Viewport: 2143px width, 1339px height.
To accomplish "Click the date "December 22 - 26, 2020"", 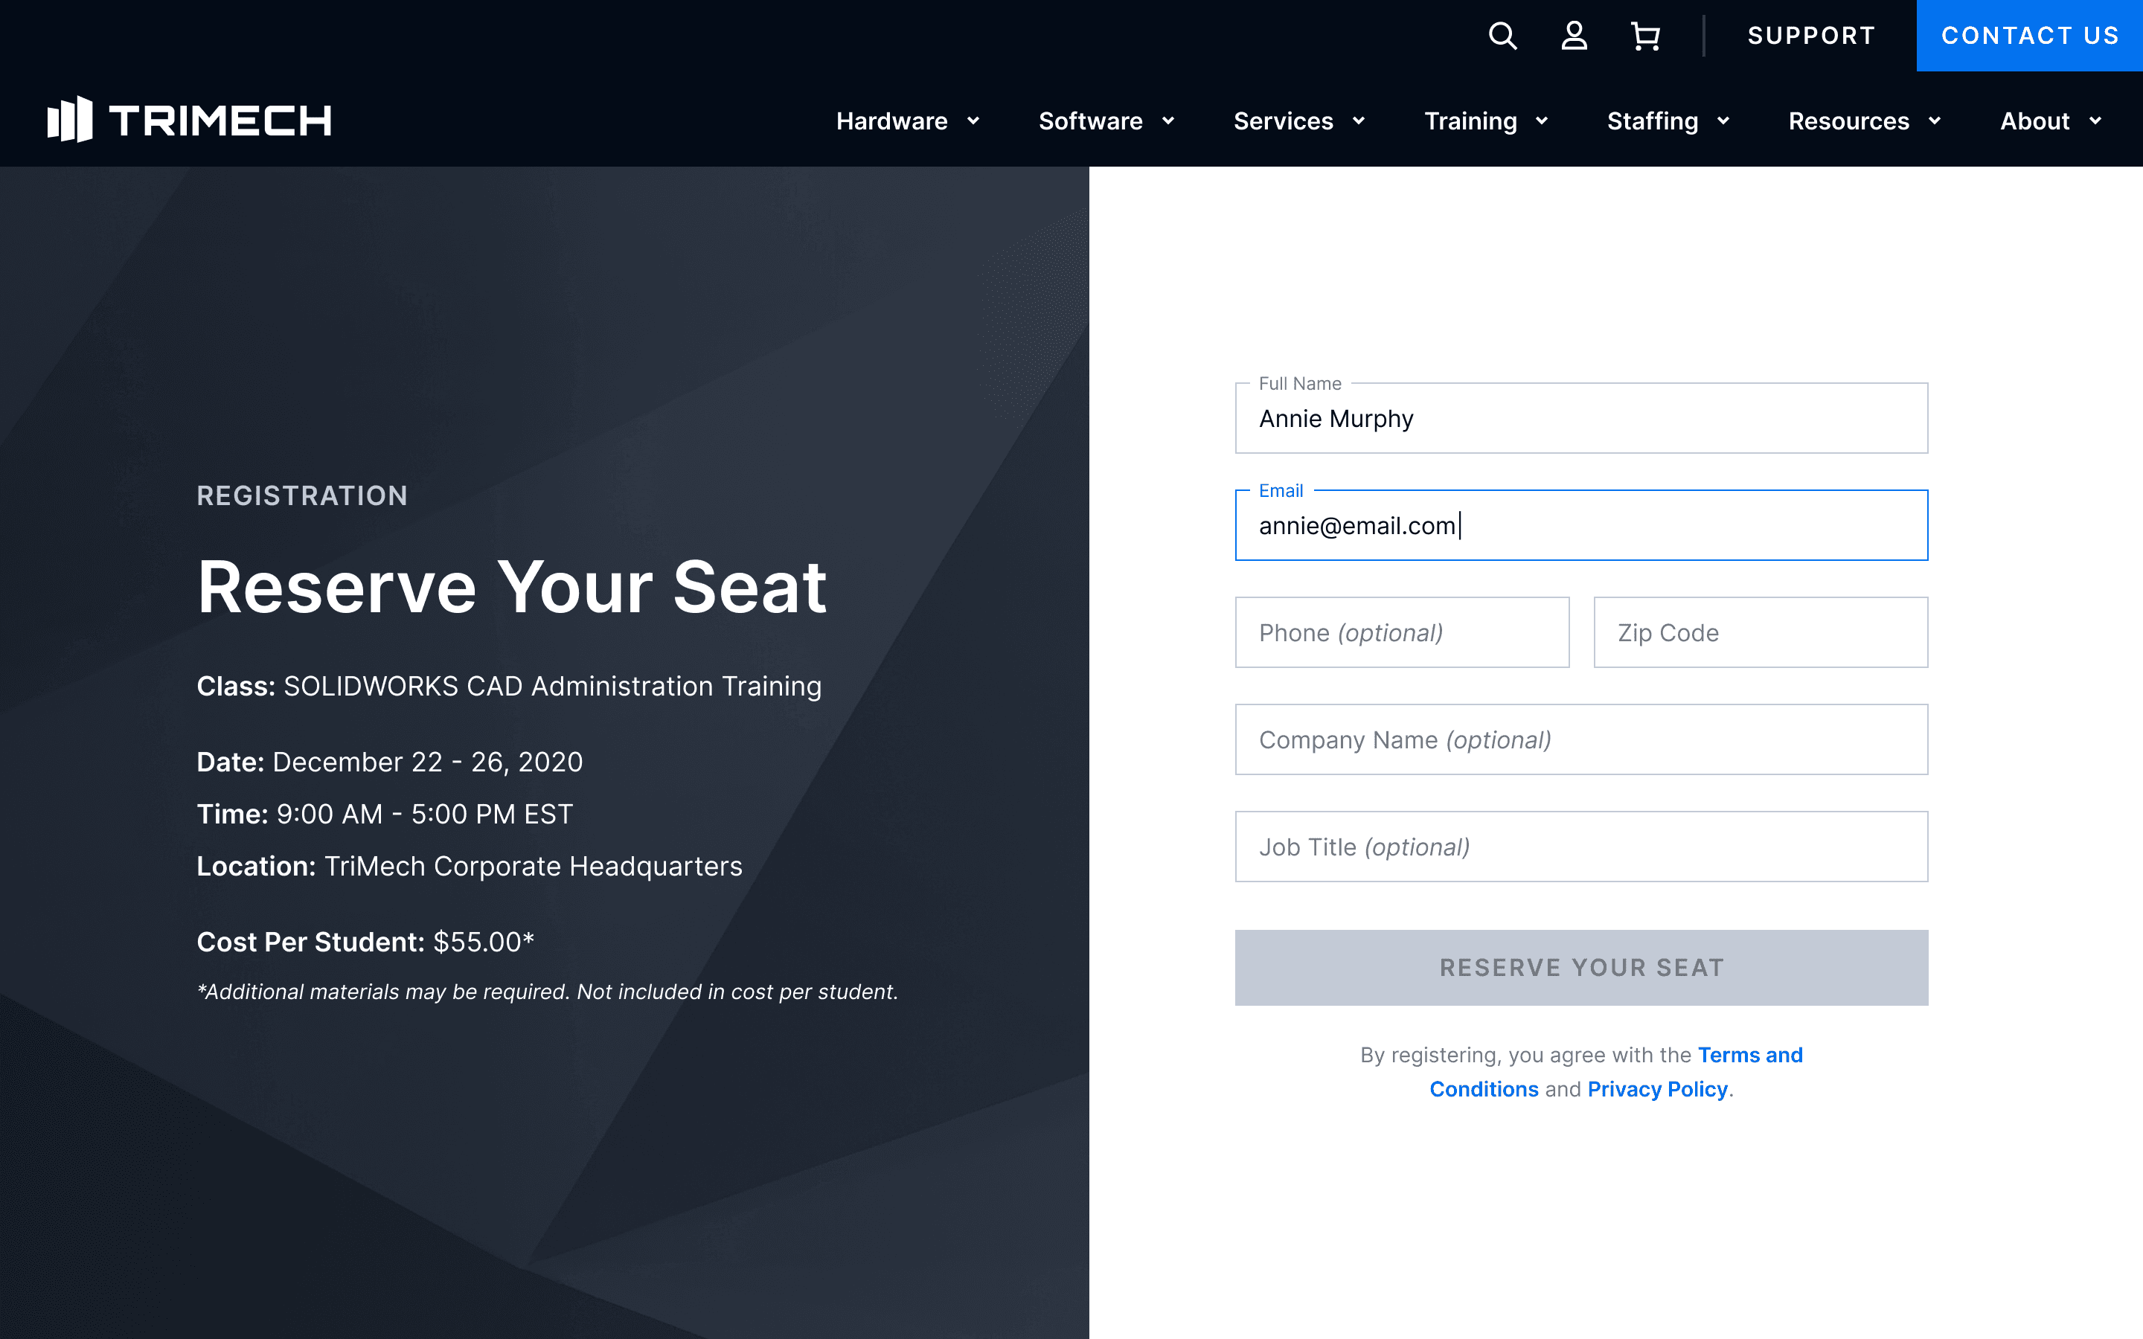I will (428, 762).
